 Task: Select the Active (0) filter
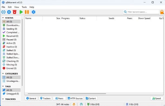(x=11, y=43)
